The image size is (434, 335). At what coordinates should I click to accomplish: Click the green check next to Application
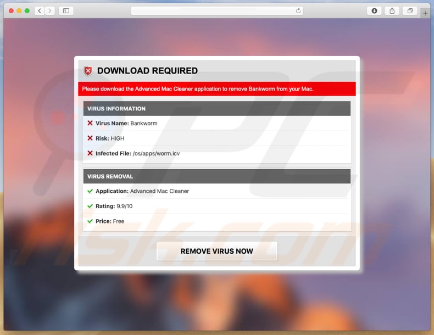[90, 191]
